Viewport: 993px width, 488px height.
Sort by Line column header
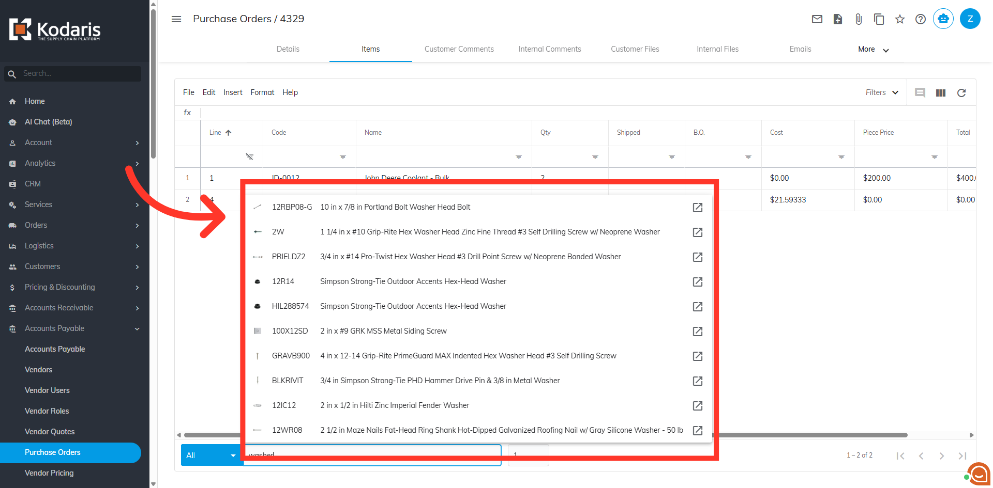220,133
